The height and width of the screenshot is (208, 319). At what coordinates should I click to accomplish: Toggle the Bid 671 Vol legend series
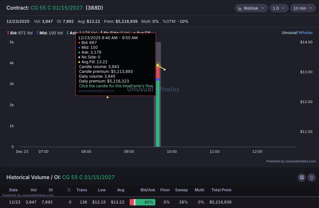(x=20, y=33)
